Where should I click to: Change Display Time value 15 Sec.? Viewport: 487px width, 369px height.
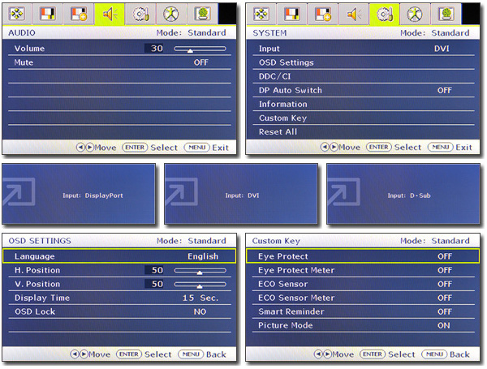tap(200, 298)
